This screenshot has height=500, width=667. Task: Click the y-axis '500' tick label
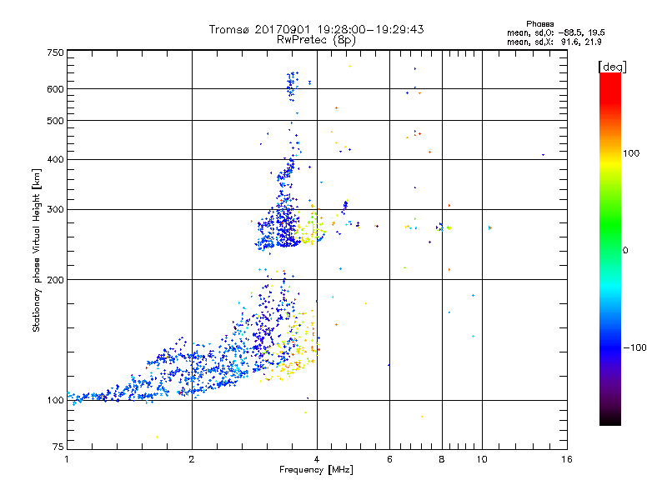pyautogui.click(x=56, y=121)
